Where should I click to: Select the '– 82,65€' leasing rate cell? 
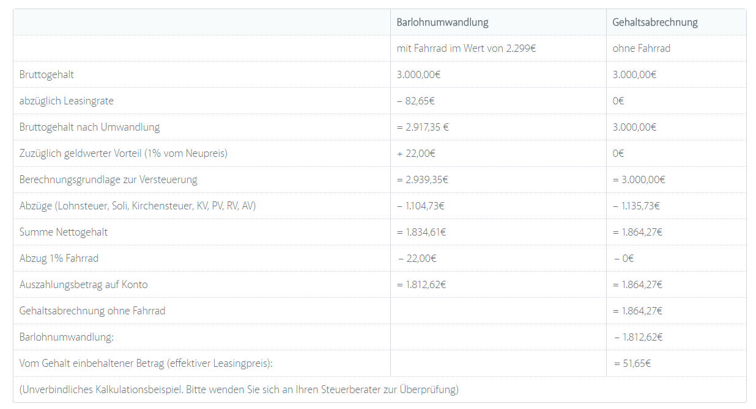416,101
